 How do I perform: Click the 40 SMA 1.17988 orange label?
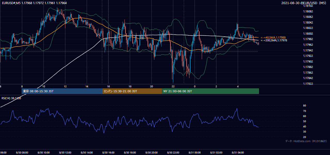pos(273,38)
